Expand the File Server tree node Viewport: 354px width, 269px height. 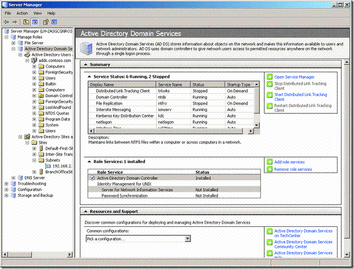pos(14,43)
